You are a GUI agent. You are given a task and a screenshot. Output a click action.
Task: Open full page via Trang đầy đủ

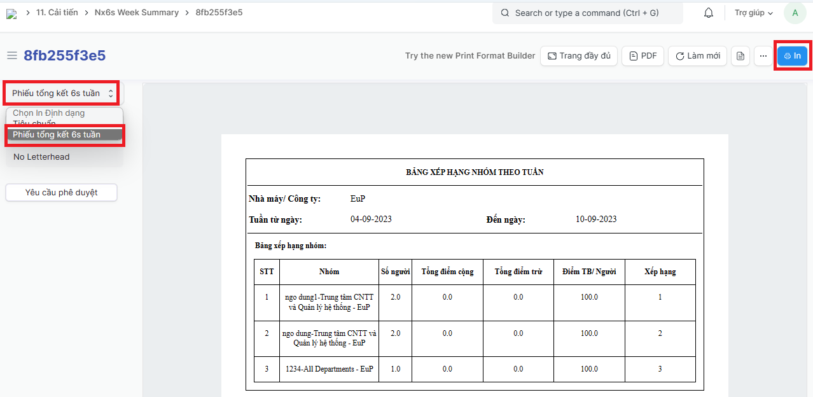pyautogui.click(x=579, y=56)
